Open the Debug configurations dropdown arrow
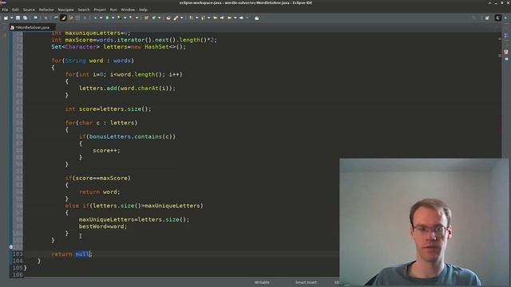 (101, 18)
